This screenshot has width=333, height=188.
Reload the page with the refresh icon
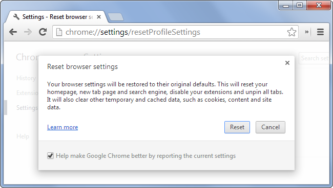click(43, 32)
